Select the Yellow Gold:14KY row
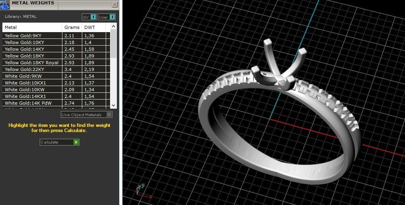The width and height of the screenshot is (405, 205). (56, 49)
